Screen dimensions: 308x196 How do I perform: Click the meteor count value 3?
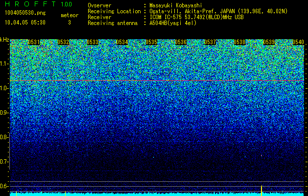coord(70,23)
